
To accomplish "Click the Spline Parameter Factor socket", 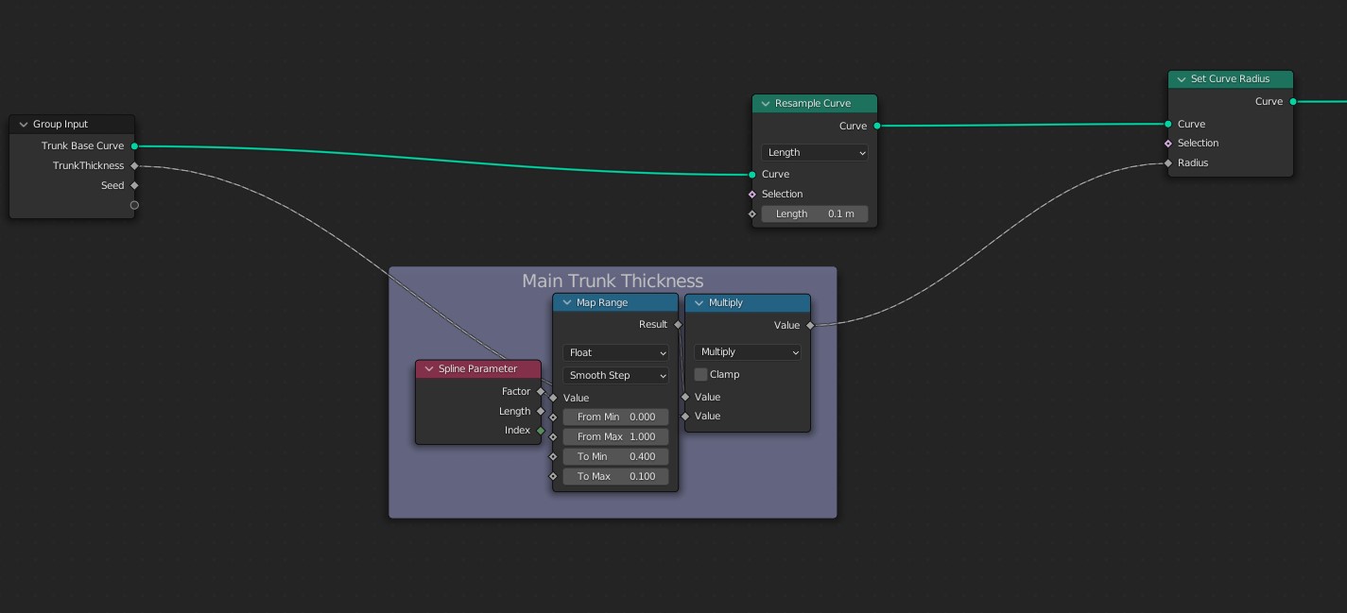I will pyautogui.click(x=541, y=391).
